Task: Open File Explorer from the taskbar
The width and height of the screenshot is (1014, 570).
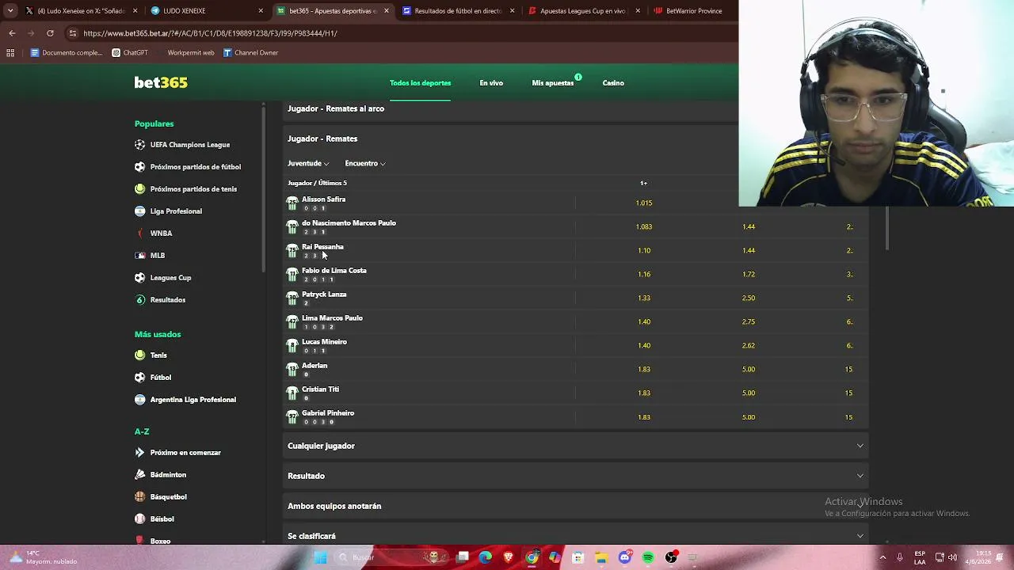Action: click(x=601, y=557)
